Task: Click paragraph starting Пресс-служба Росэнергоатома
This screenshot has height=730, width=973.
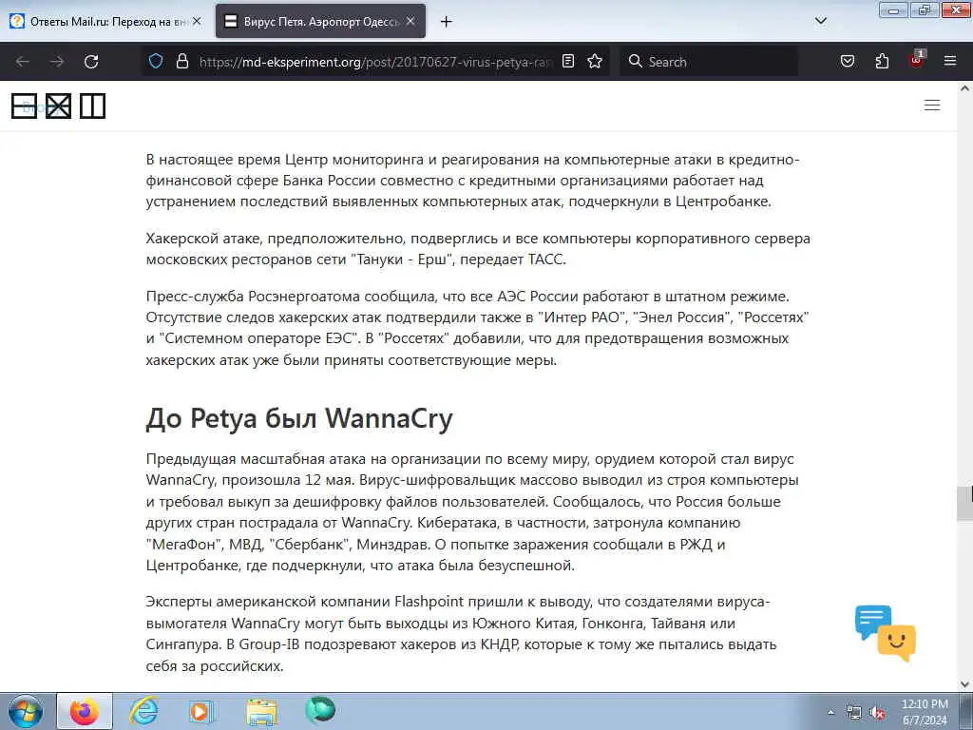Action: click(x=478, y=328)
